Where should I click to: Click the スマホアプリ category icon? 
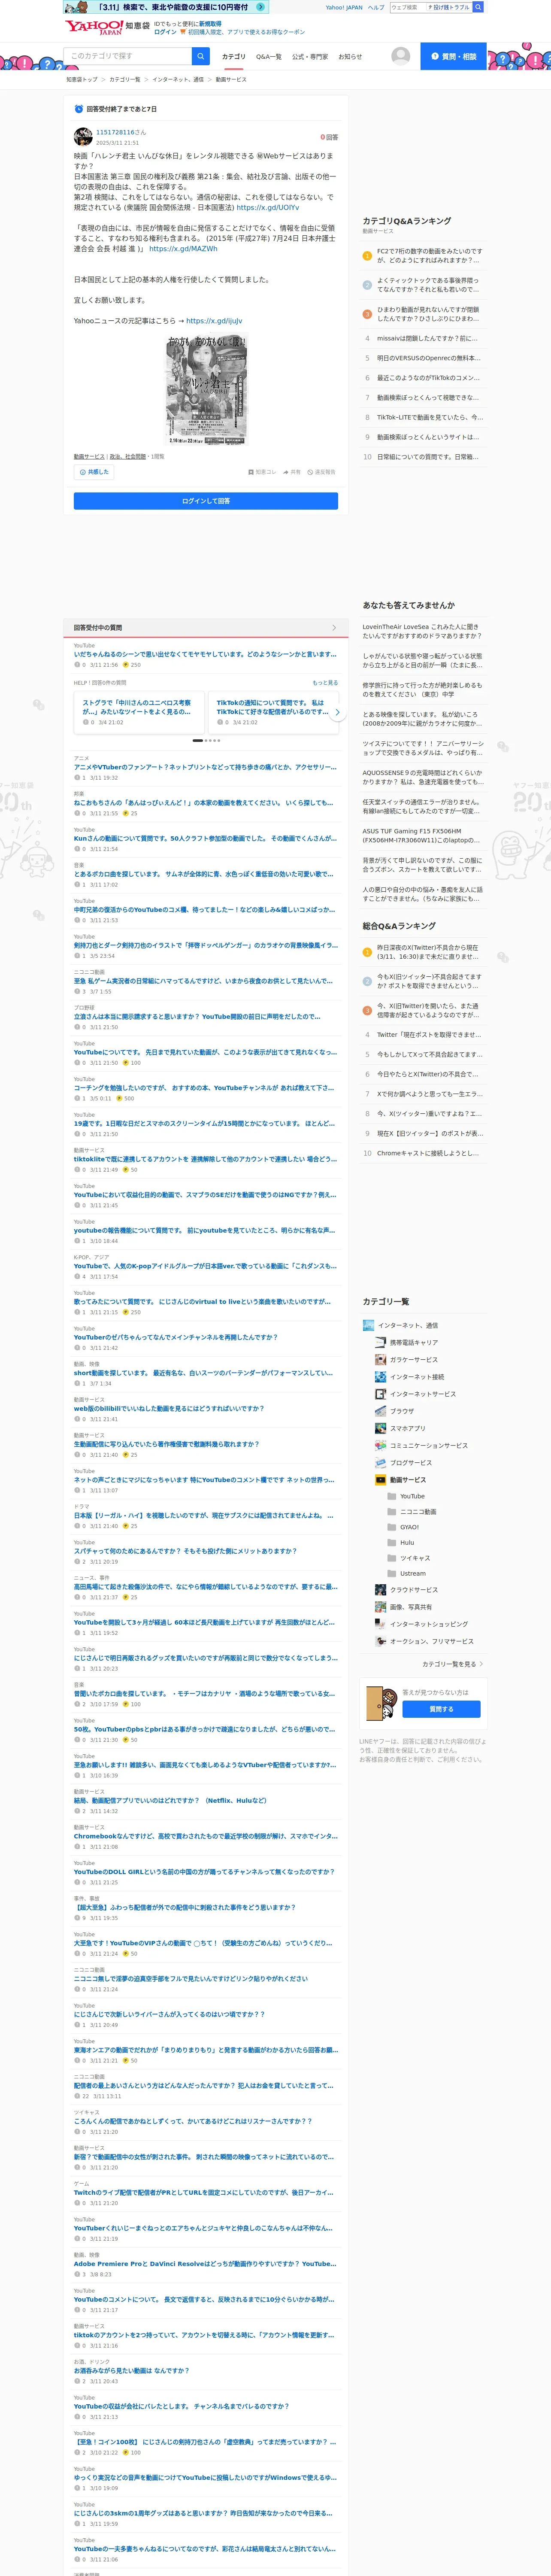click(x=381, y=1428)
